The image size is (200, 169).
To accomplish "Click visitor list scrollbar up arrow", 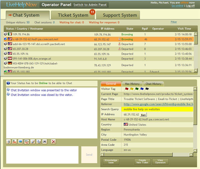I will click(196, 34).
